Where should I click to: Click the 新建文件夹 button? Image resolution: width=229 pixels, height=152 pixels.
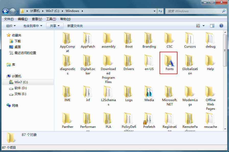pyautogui.click(x=75, y=26)
